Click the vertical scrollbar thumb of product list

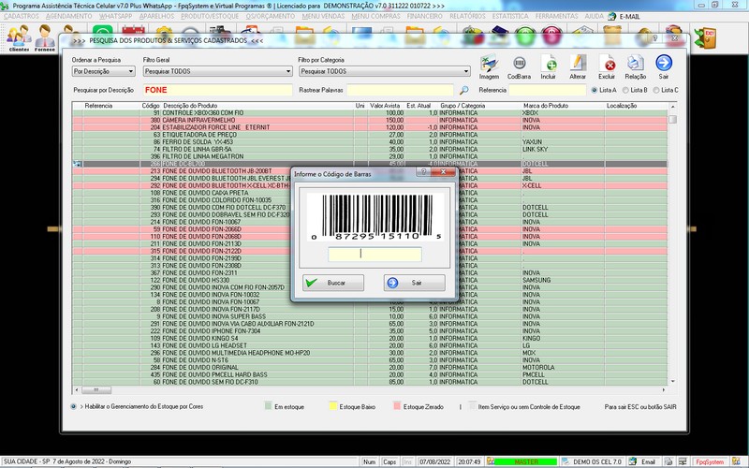(672, 119)
